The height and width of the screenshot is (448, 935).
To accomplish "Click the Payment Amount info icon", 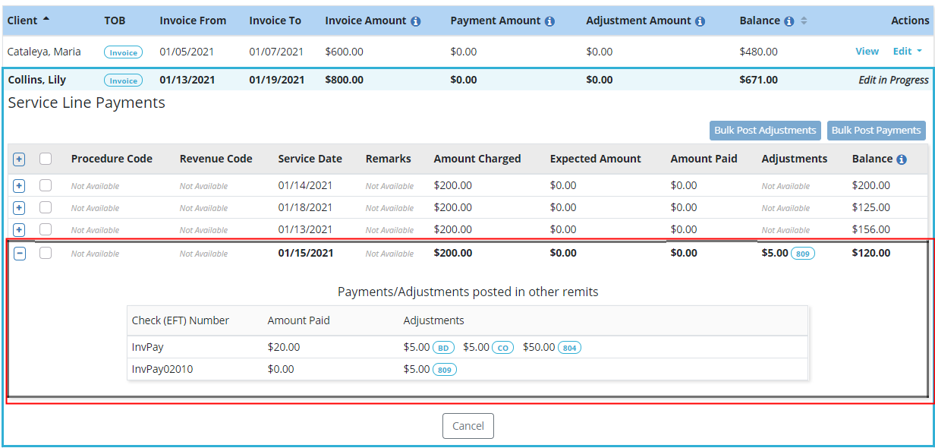I will coord(549,22).
